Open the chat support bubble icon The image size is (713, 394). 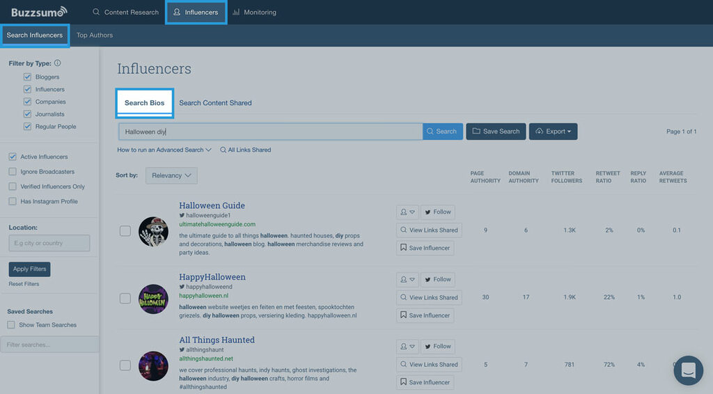coord(688,370)
